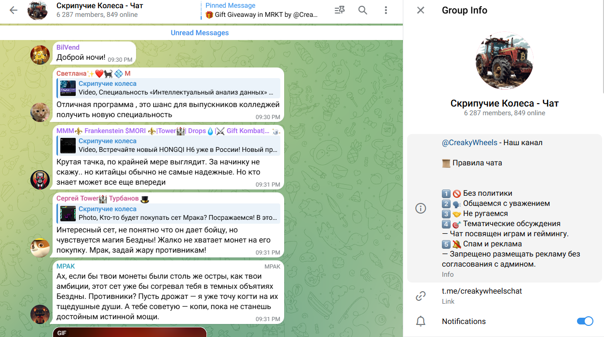
Task: Click the МРАК sender name
Action: (x=66, y=266)
